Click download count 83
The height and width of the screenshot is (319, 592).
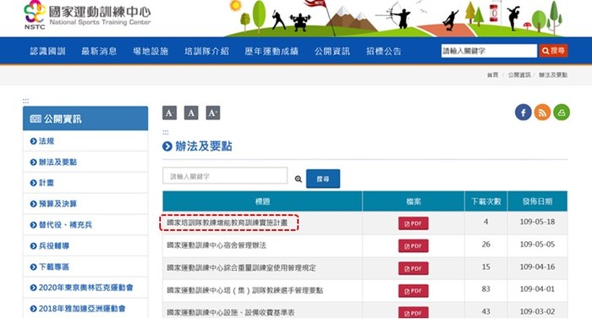coord(486,289)
